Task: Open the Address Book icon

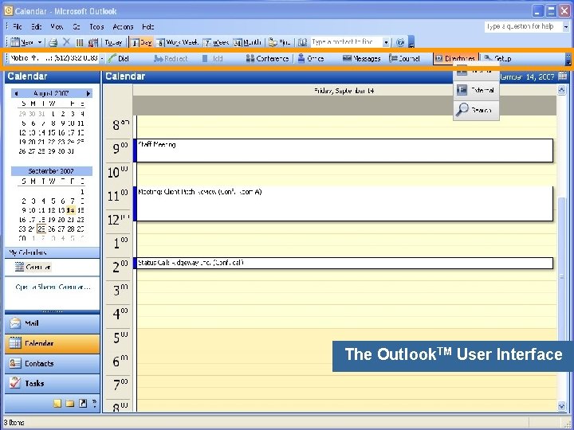Action: [302, 42]
